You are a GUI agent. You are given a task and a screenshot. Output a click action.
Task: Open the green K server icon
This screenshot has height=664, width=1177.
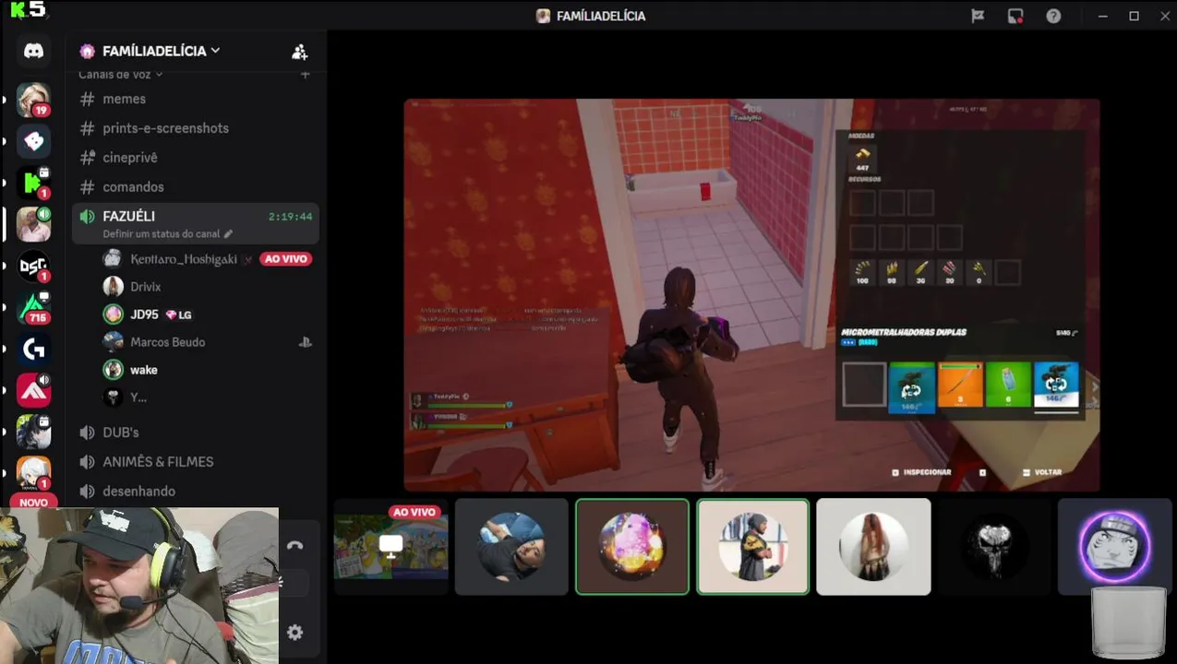[x=34, y=183]
